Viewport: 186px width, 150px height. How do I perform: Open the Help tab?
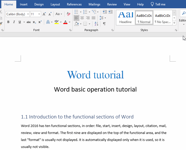pos(140,4)
